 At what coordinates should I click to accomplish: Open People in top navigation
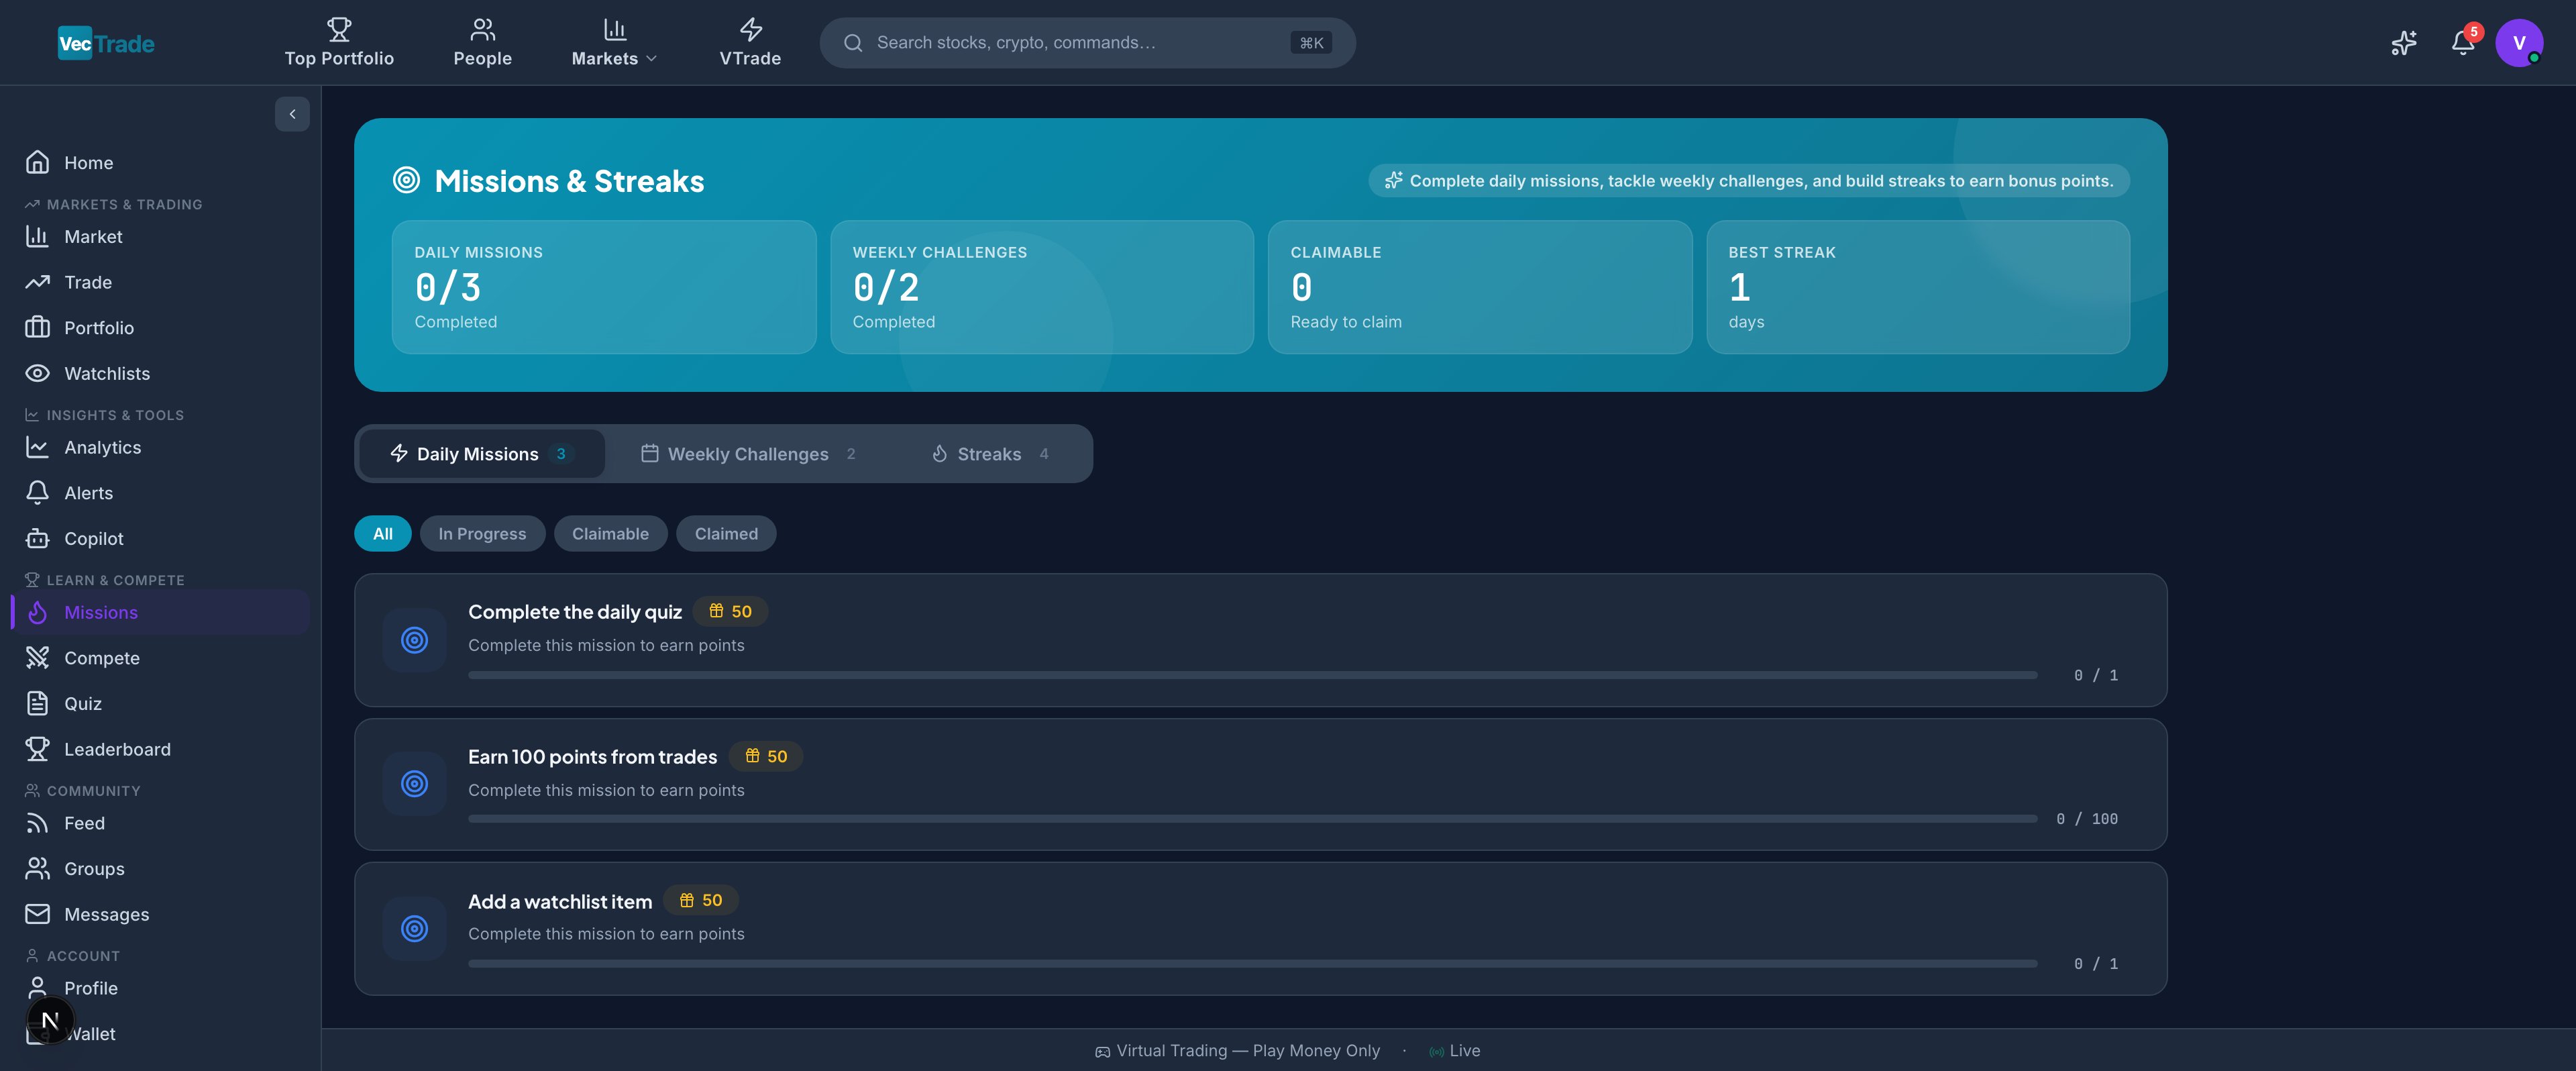[482, 43]
